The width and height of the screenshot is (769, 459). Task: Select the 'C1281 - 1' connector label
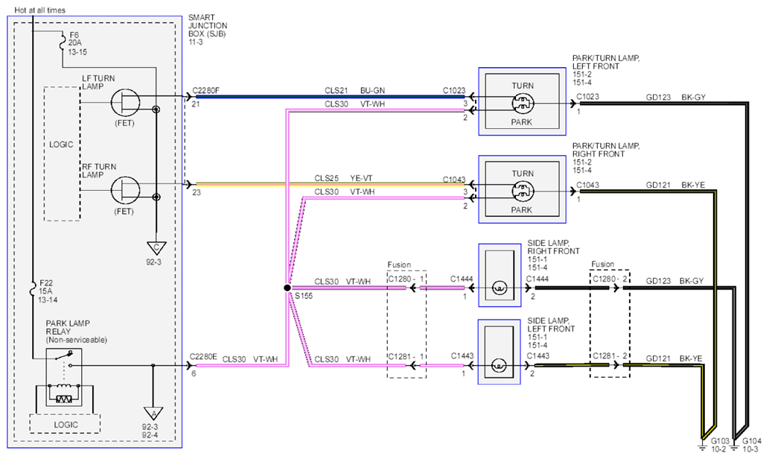[x=406, y=356]
